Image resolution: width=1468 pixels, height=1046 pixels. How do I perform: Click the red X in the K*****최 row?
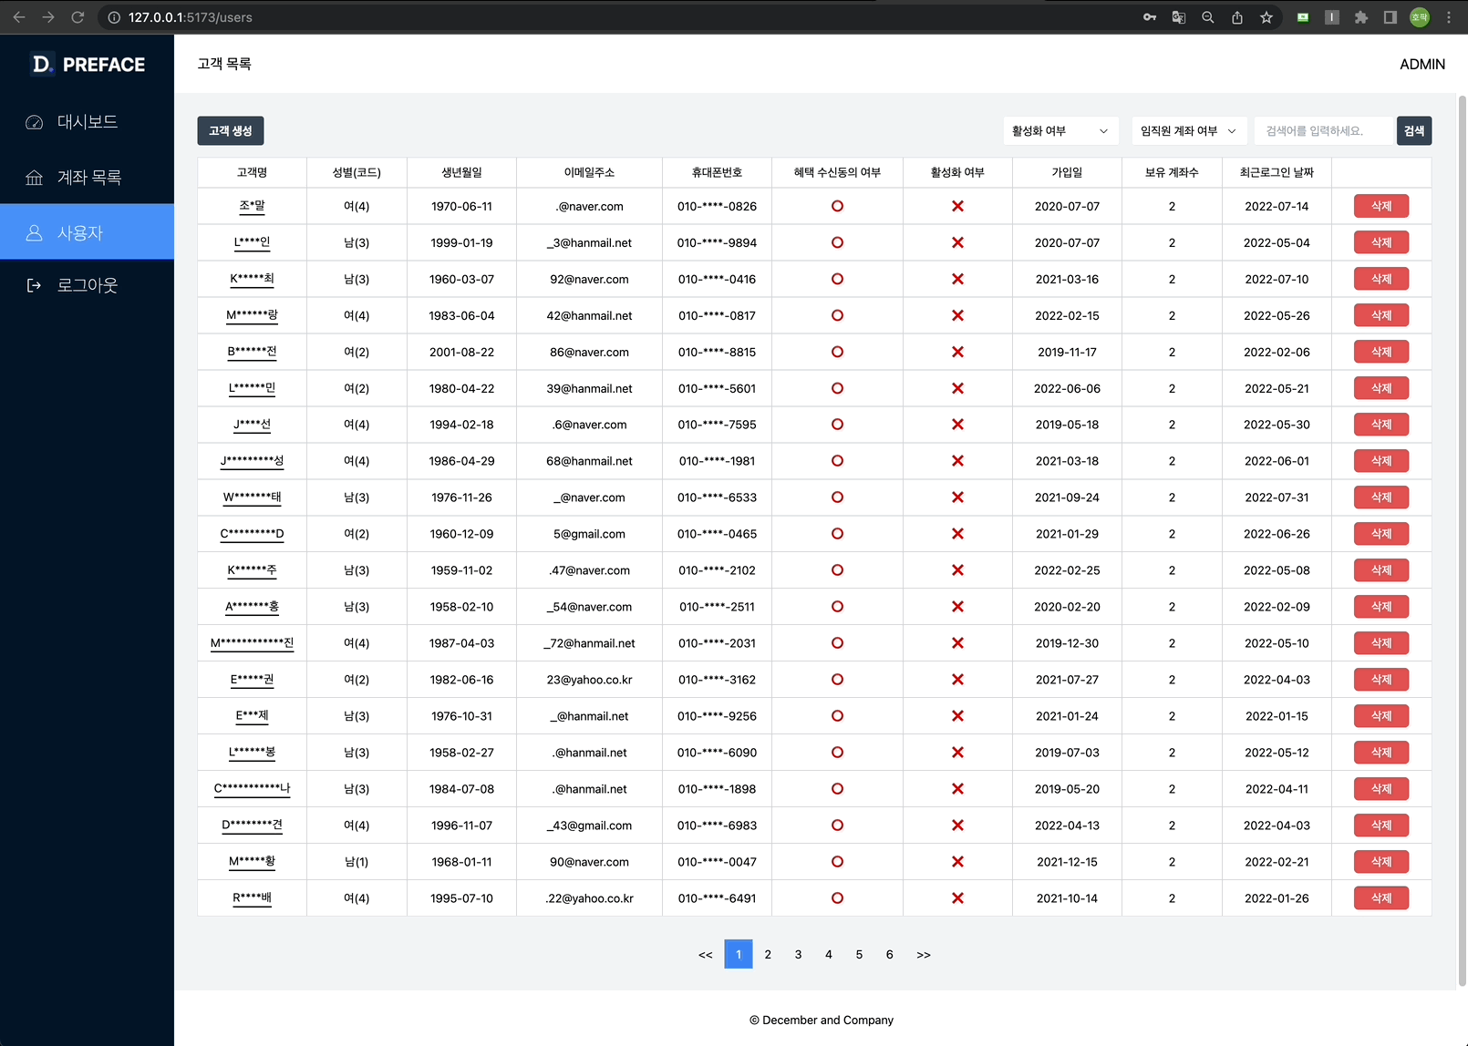click(957, 279)
